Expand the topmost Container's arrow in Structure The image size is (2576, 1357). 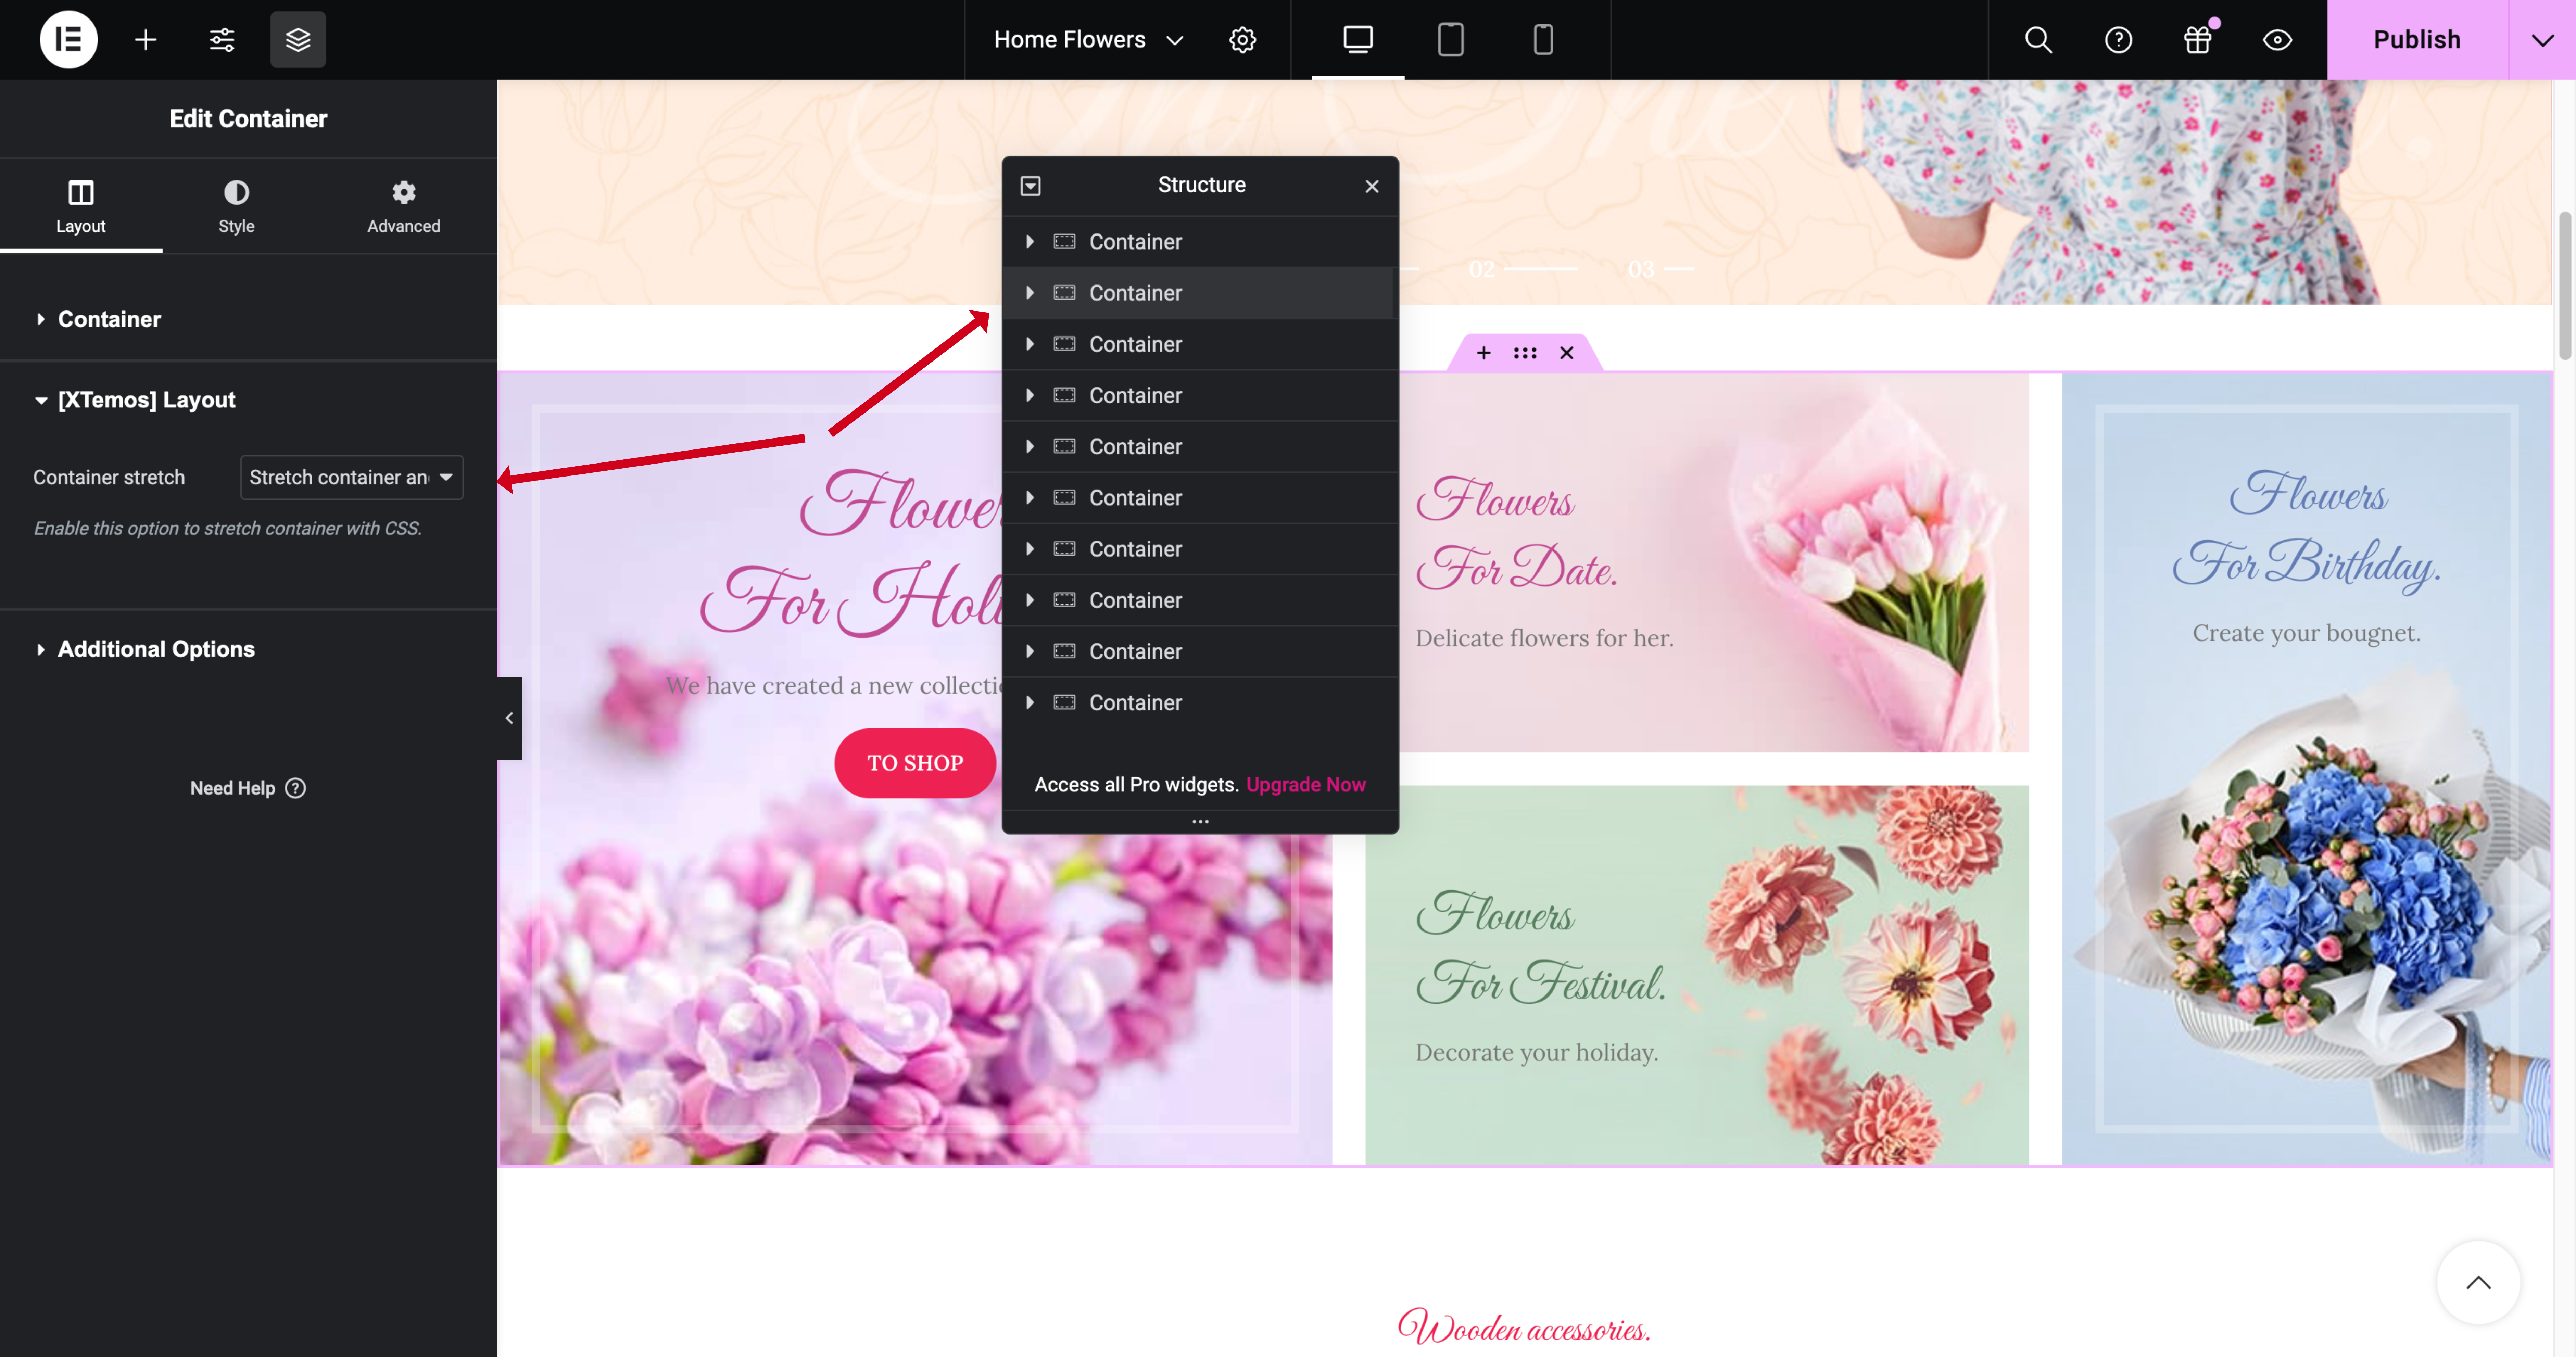pos(1030,242)
